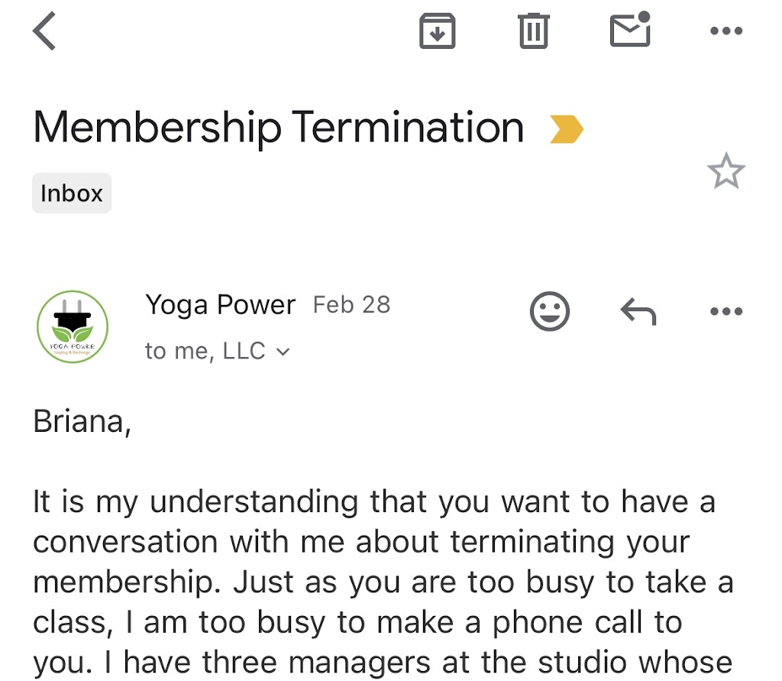Open the message's three-dot options menu
782x681 pixels.
(725, 312)
